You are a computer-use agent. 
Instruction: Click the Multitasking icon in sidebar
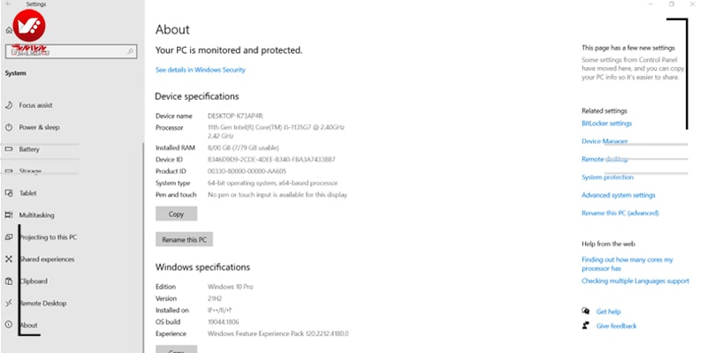click(x=9, y=215)
